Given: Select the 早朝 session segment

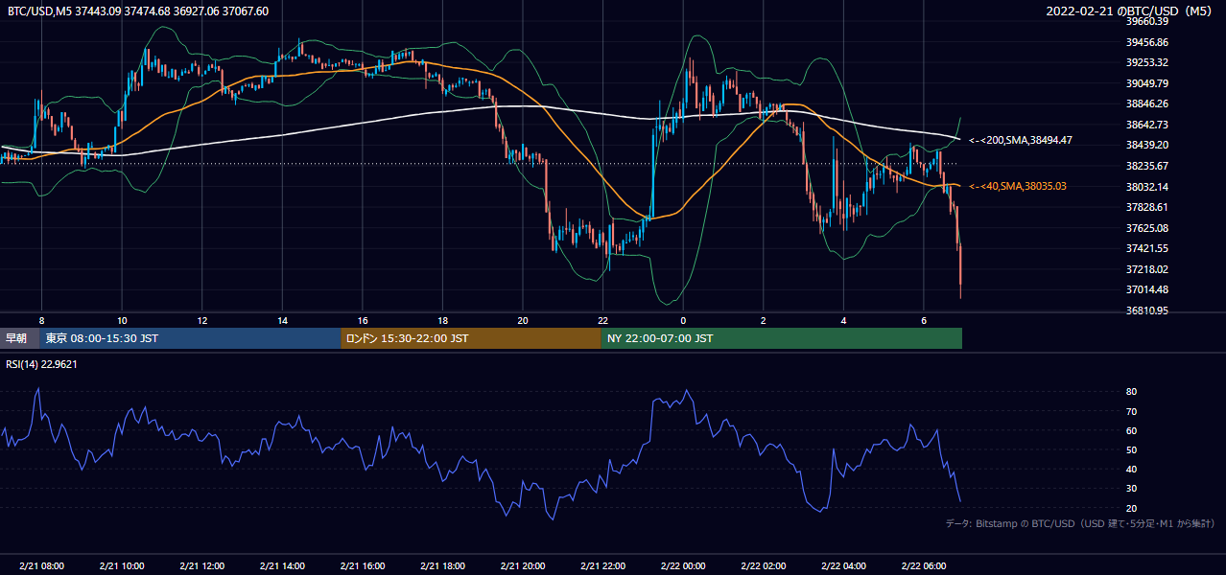Looking at the screenshot, I should click(x=20, y=338).
